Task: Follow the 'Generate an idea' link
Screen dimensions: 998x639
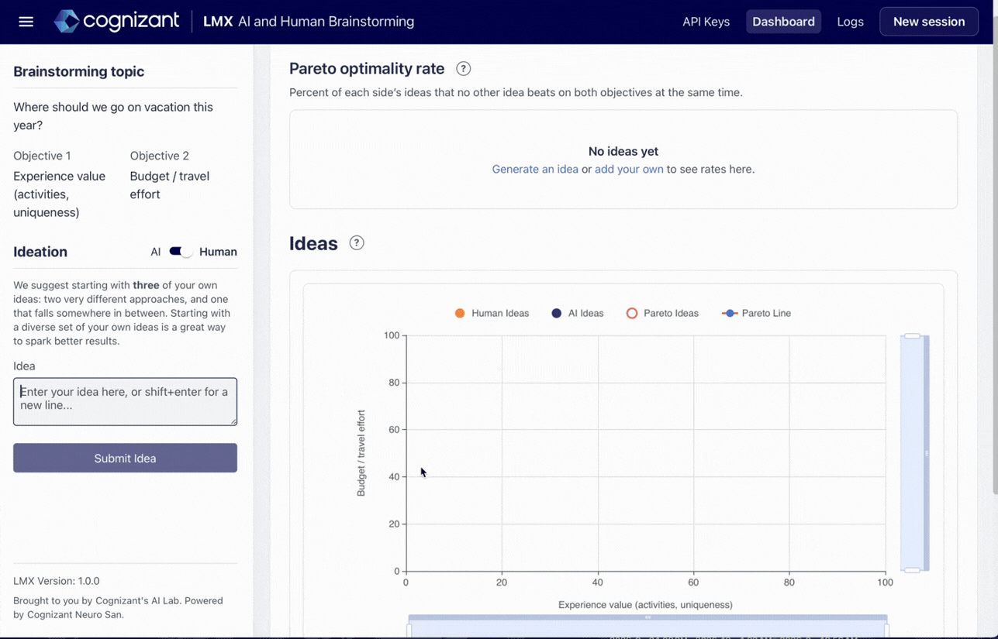Action: [535, 169]
